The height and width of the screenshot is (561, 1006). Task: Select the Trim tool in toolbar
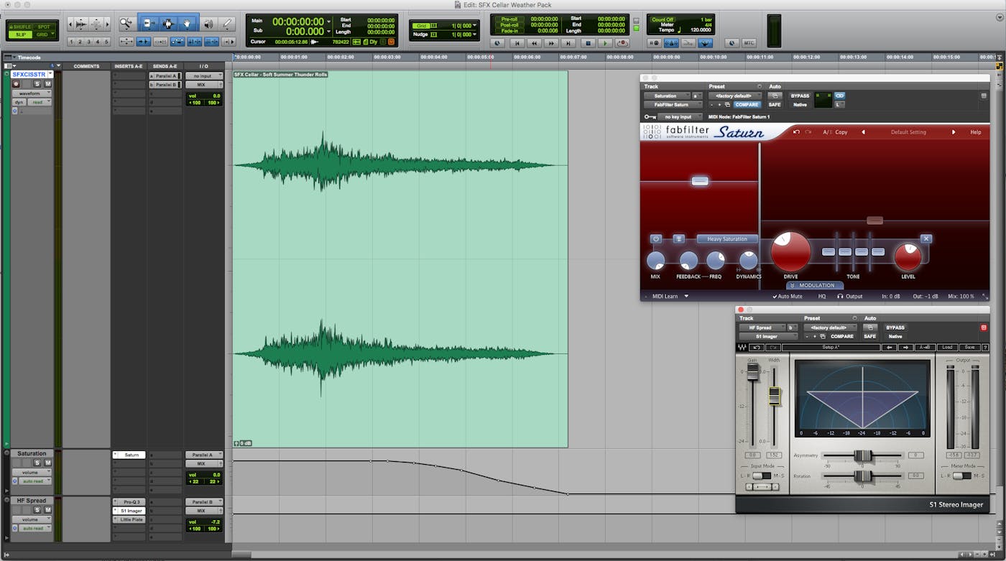click(148, 24)
